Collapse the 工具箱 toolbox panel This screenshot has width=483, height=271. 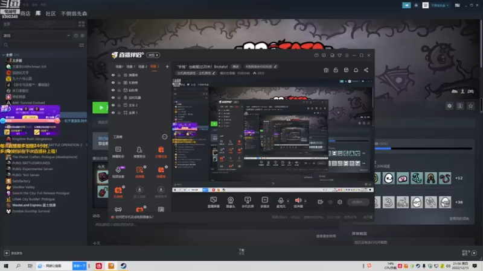(x=164, y=137)
